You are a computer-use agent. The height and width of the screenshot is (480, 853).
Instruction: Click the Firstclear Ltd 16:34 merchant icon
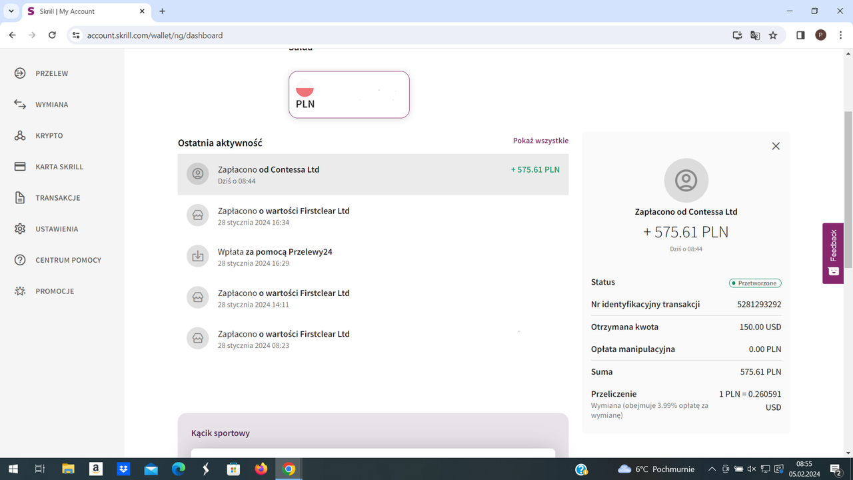pyautogui.click(x=198, y=215)
